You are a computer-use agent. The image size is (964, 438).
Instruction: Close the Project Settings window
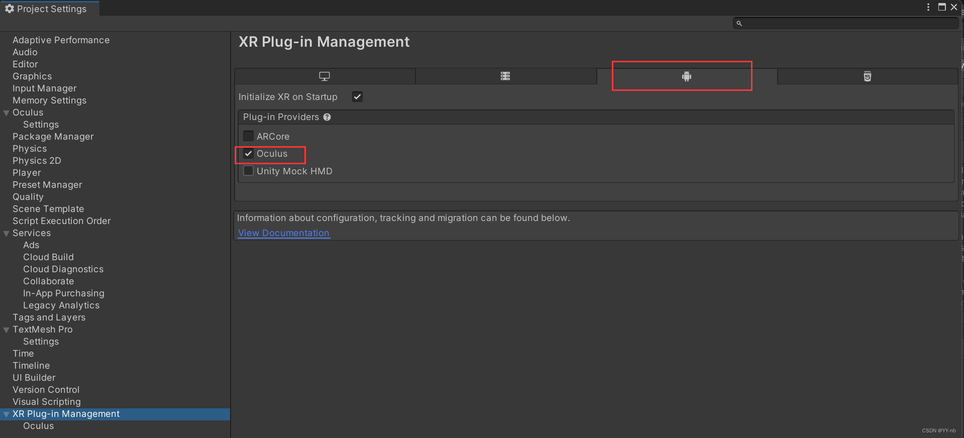tap(954, 7)
